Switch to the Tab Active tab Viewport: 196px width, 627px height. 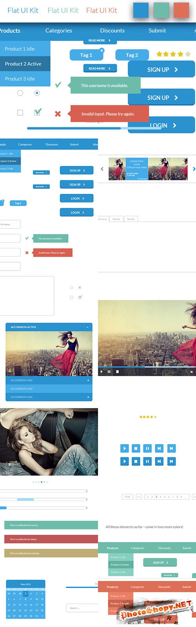point(103,219)
